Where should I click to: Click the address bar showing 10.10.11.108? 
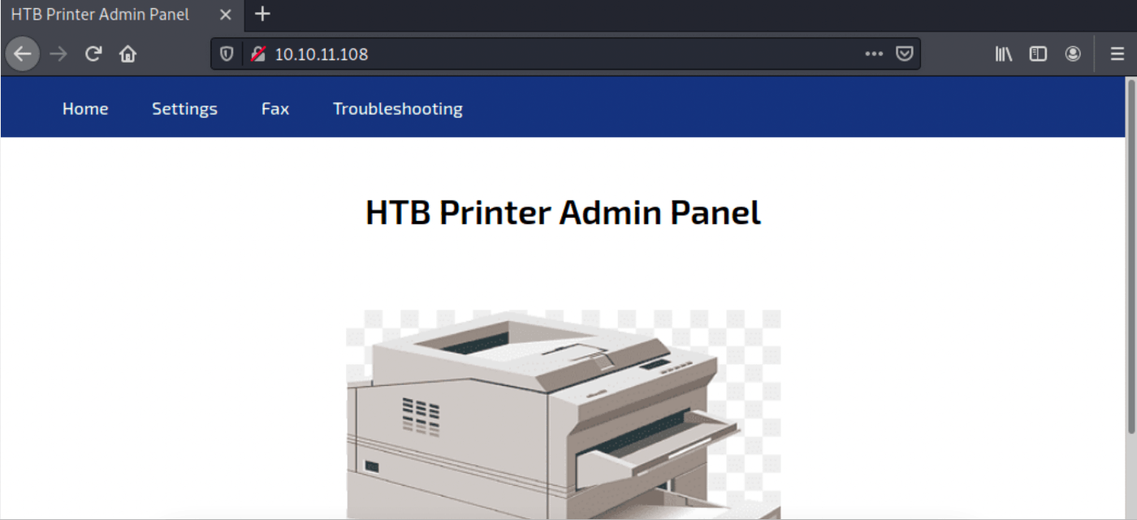(565, 54)
